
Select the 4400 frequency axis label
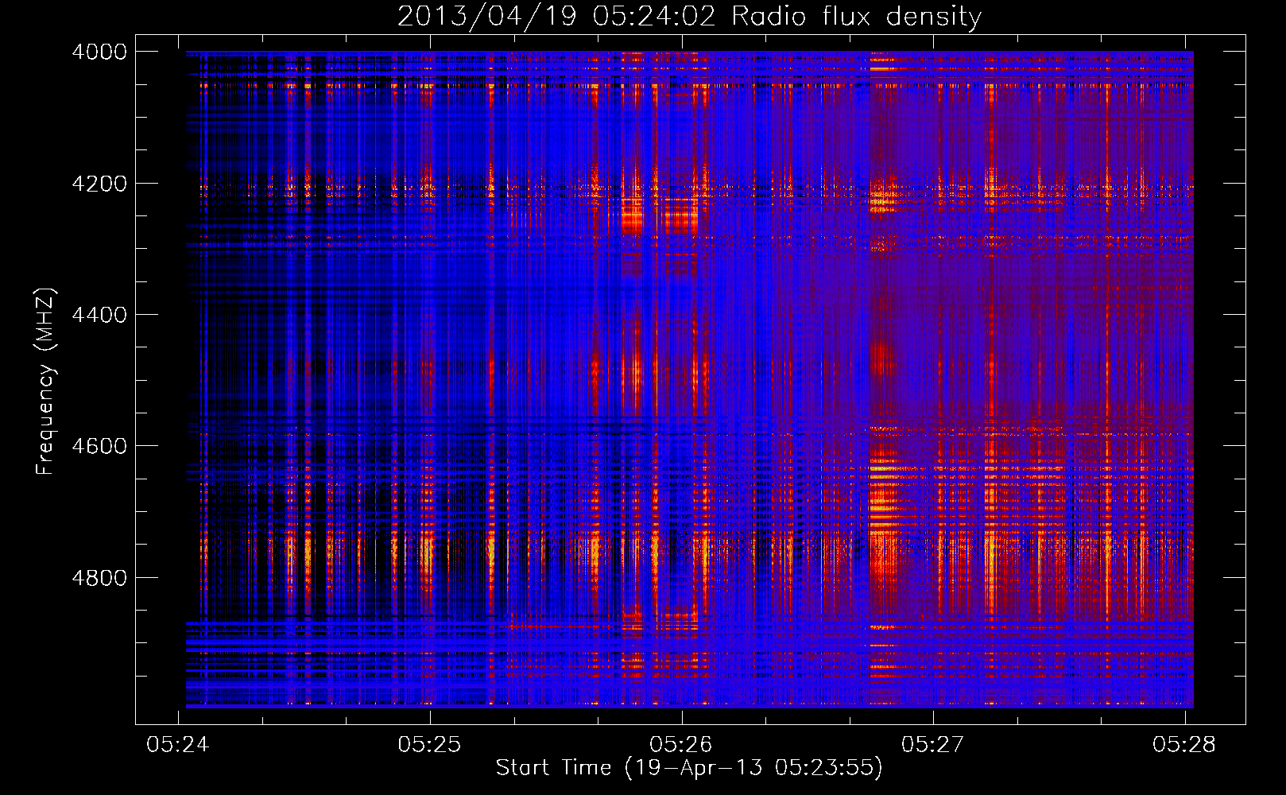point(99,315)
